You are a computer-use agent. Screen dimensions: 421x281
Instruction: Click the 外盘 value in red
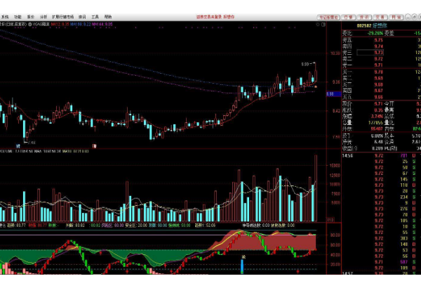(377, 129)
